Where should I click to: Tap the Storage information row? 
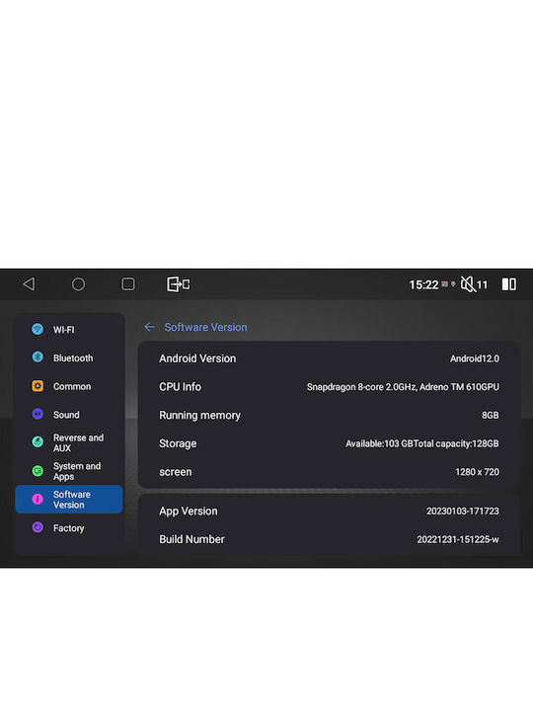tap(329, 443)
